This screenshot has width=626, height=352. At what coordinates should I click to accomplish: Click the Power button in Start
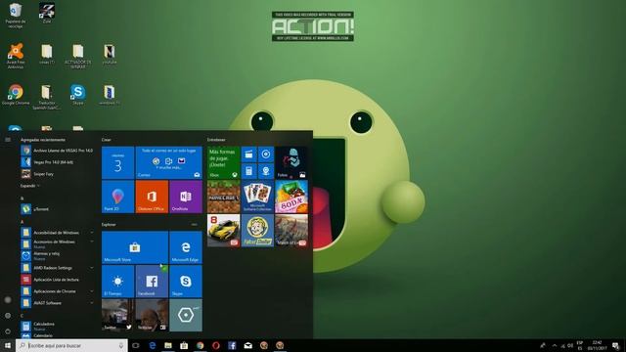[8, 331]
